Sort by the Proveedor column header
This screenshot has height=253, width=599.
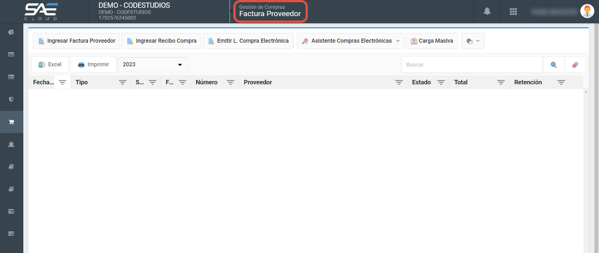click(x=258, y=83)
